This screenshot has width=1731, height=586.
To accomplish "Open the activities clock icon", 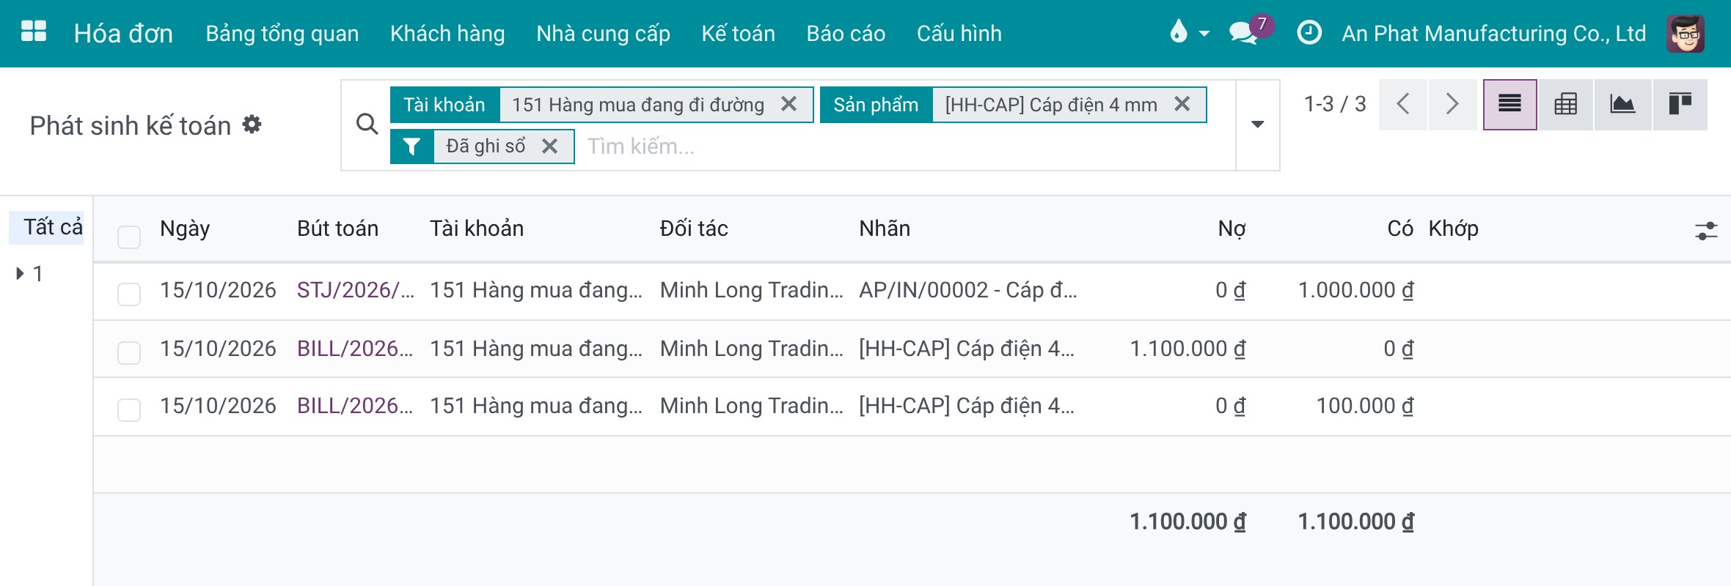I will coord(1309,33).
